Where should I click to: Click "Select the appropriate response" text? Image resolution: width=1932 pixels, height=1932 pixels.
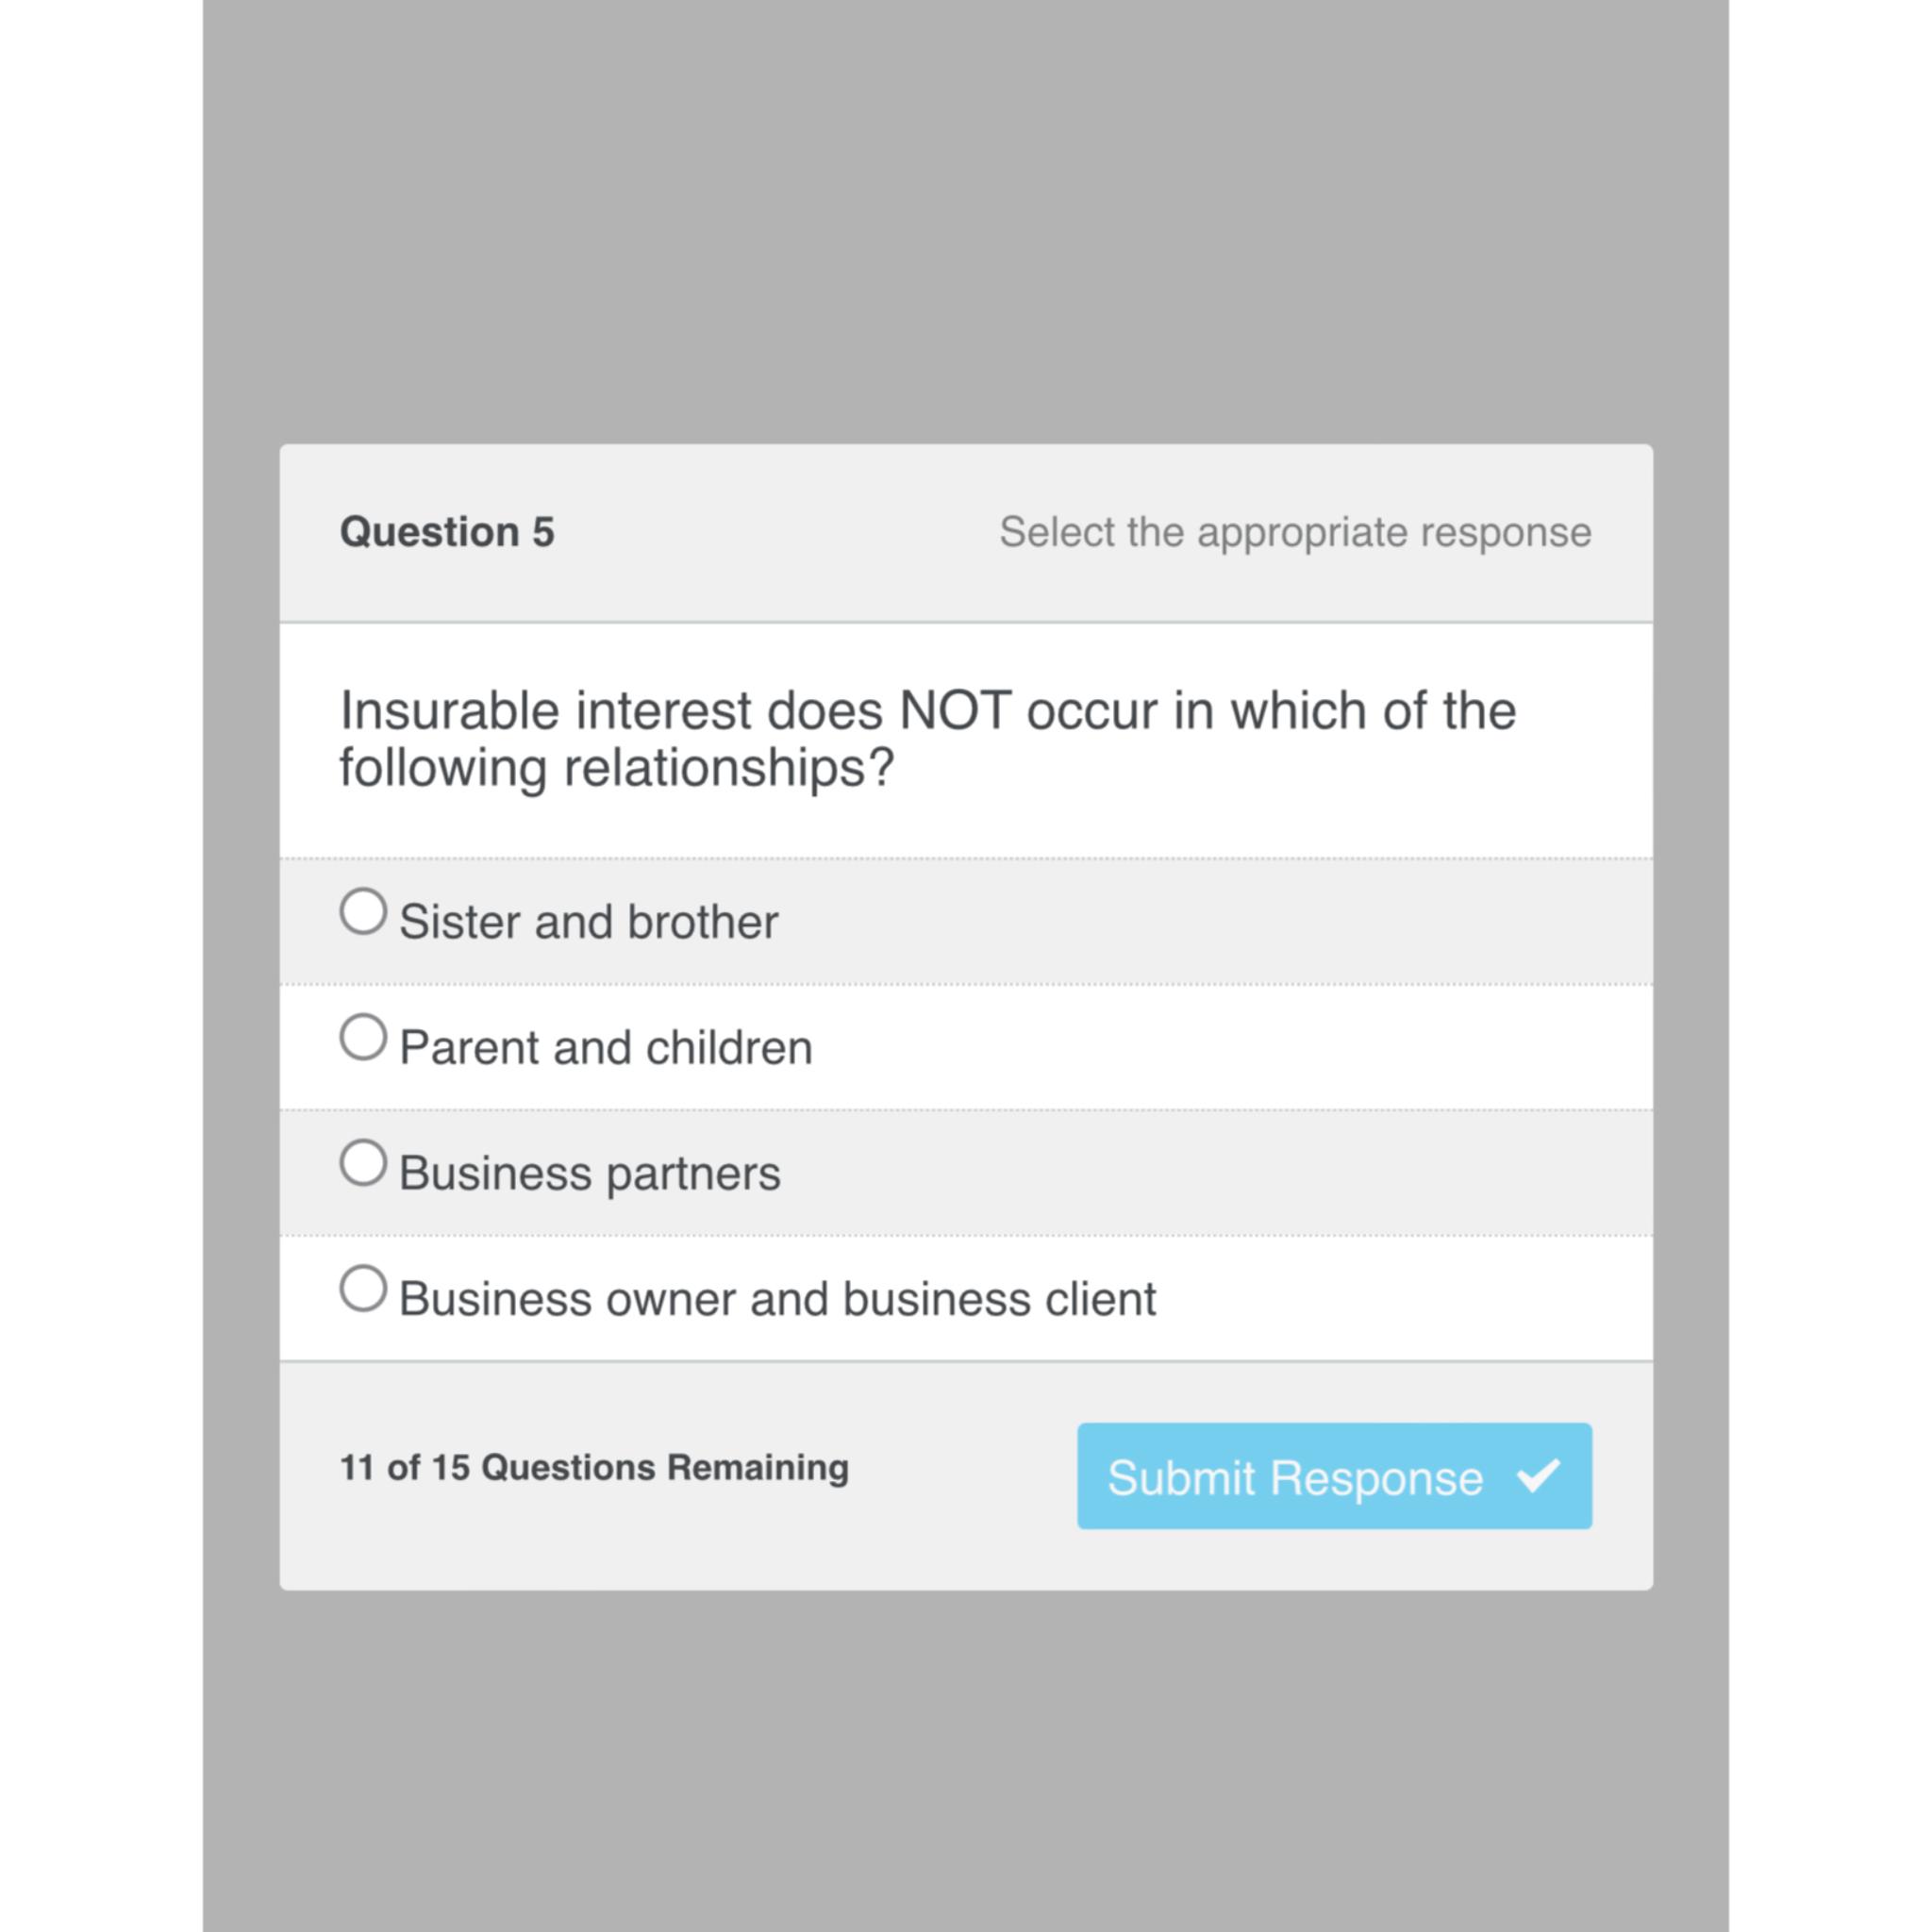point(1296,533)
